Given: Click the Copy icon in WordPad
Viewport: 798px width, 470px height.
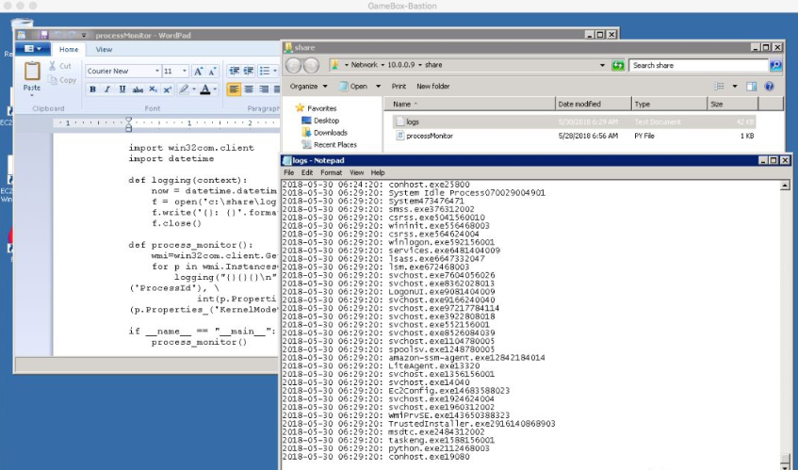Looking at the screenshot, I should [53, 80].
